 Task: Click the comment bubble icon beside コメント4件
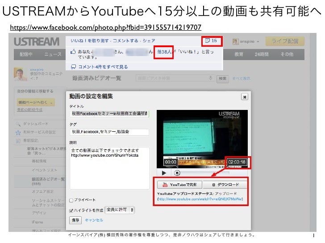coord(73,67)
